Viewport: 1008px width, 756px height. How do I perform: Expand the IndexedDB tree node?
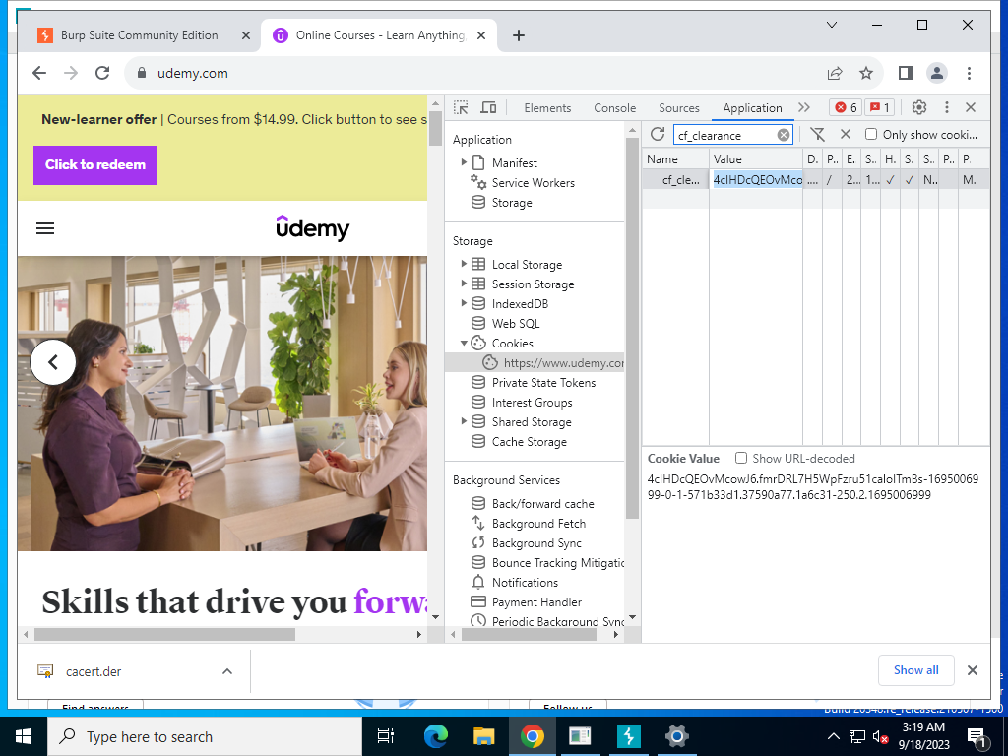(x=464, y=303)
